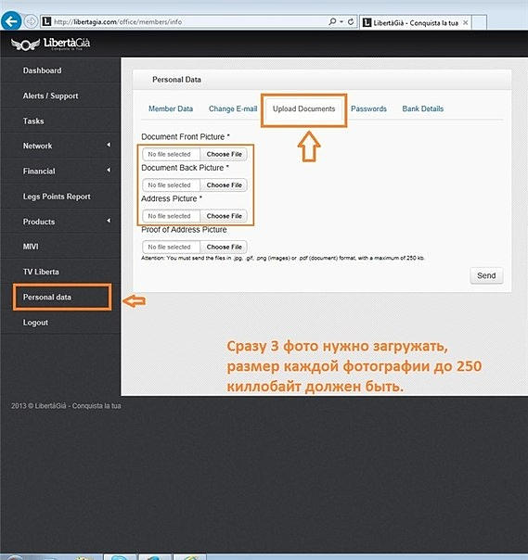This screenshot has height=560, width=528.
Task: Choose File for Proof of Address Picture
Action: pos(225,247)
